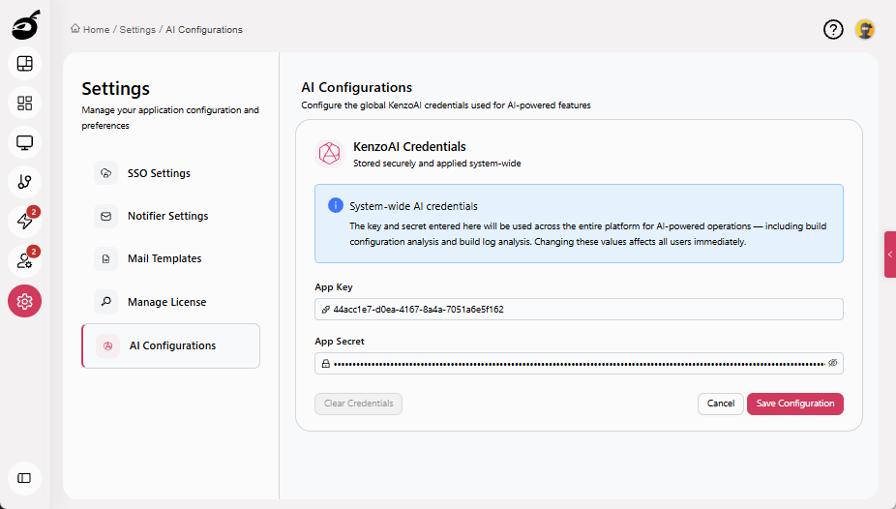This screenshot has height=509, width=896.
Task: Click the link icon in App Key field
Action: [326, 310]
